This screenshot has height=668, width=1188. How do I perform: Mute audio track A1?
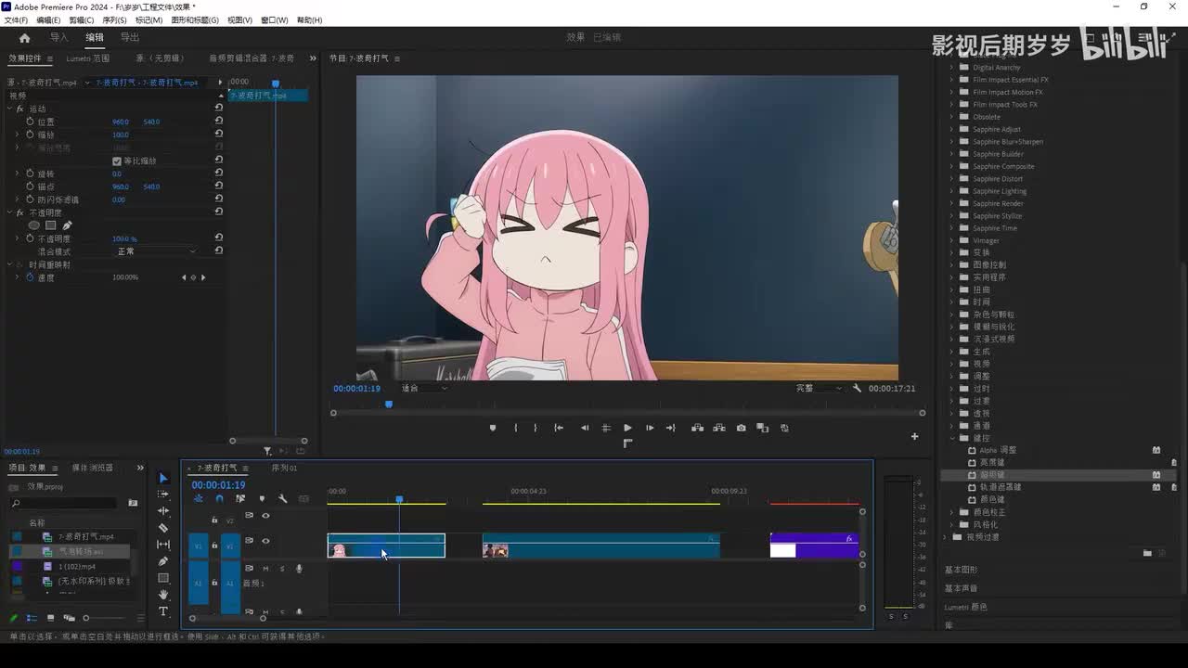265,569
